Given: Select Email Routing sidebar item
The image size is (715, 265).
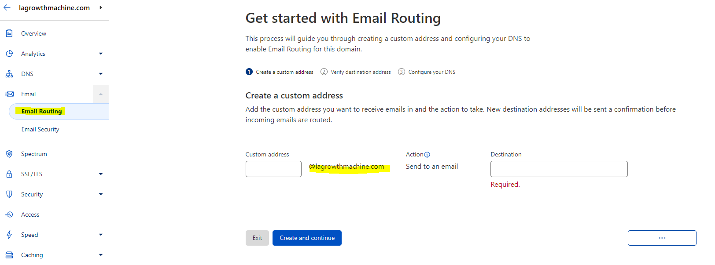Looking at the screenshot, I should pyautogui.click(x=41, y=111).
